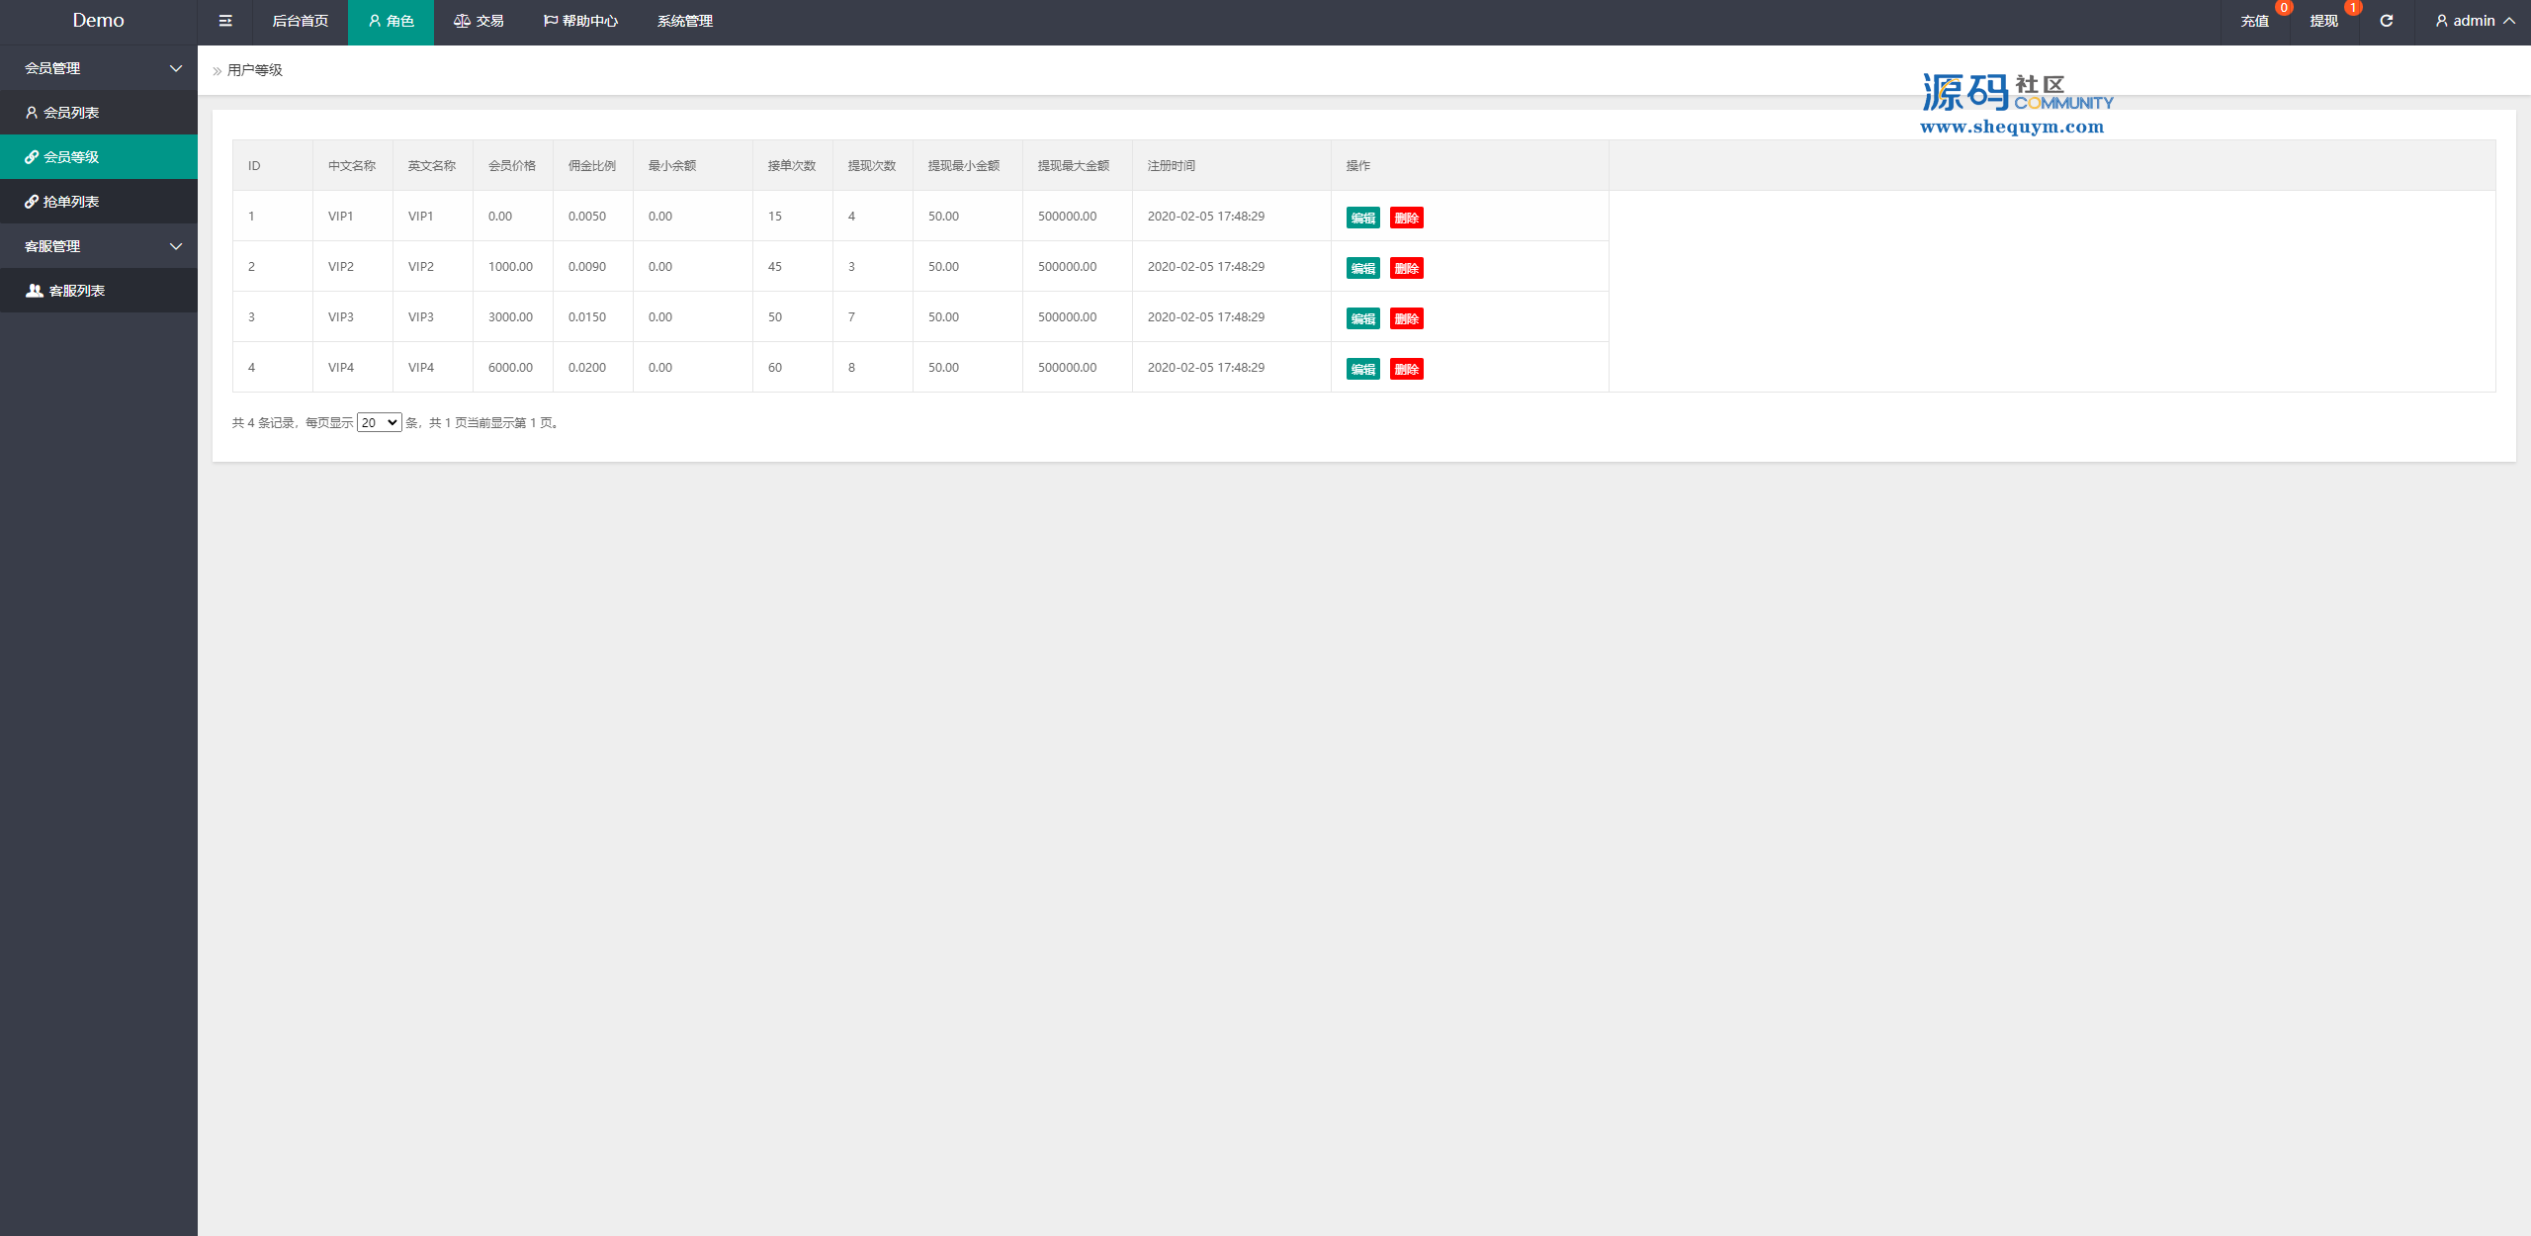Click the scales icon beside 交易
Image resolution: width=2531 pixels, height=1236 pixels.
pyautogui.click(x=462, y=21)
